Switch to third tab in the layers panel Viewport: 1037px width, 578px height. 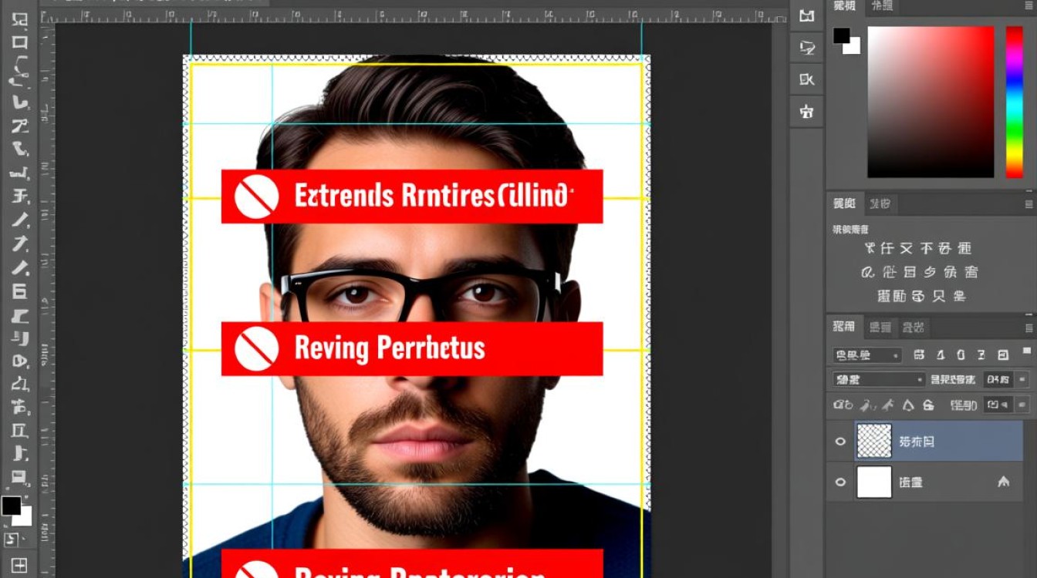pyautogui.click(x=913, y=327)
